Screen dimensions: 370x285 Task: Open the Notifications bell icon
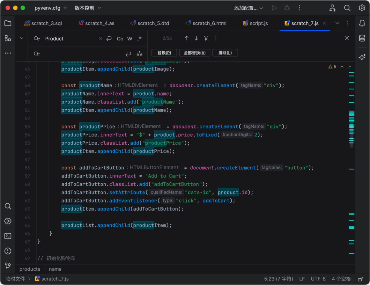(x=362, y=23)
